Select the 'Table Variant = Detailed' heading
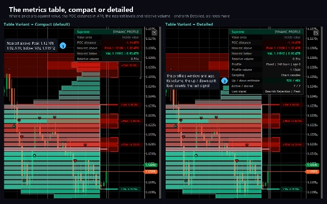This screenshot has width=327, height=204. pyautogui.click(x=189, y=24)
